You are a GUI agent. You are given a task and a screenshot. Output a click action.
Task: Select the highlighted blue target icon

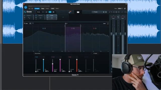click(x=50, y=12)
